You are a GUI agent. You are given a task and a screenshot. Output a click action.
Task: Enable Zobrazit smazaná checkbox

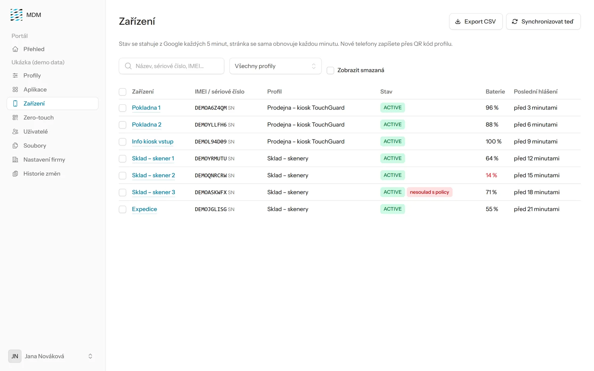click(x=330, y=70)
